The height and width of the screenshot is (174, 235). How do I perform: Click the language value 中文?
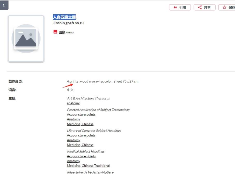(70, 90)
